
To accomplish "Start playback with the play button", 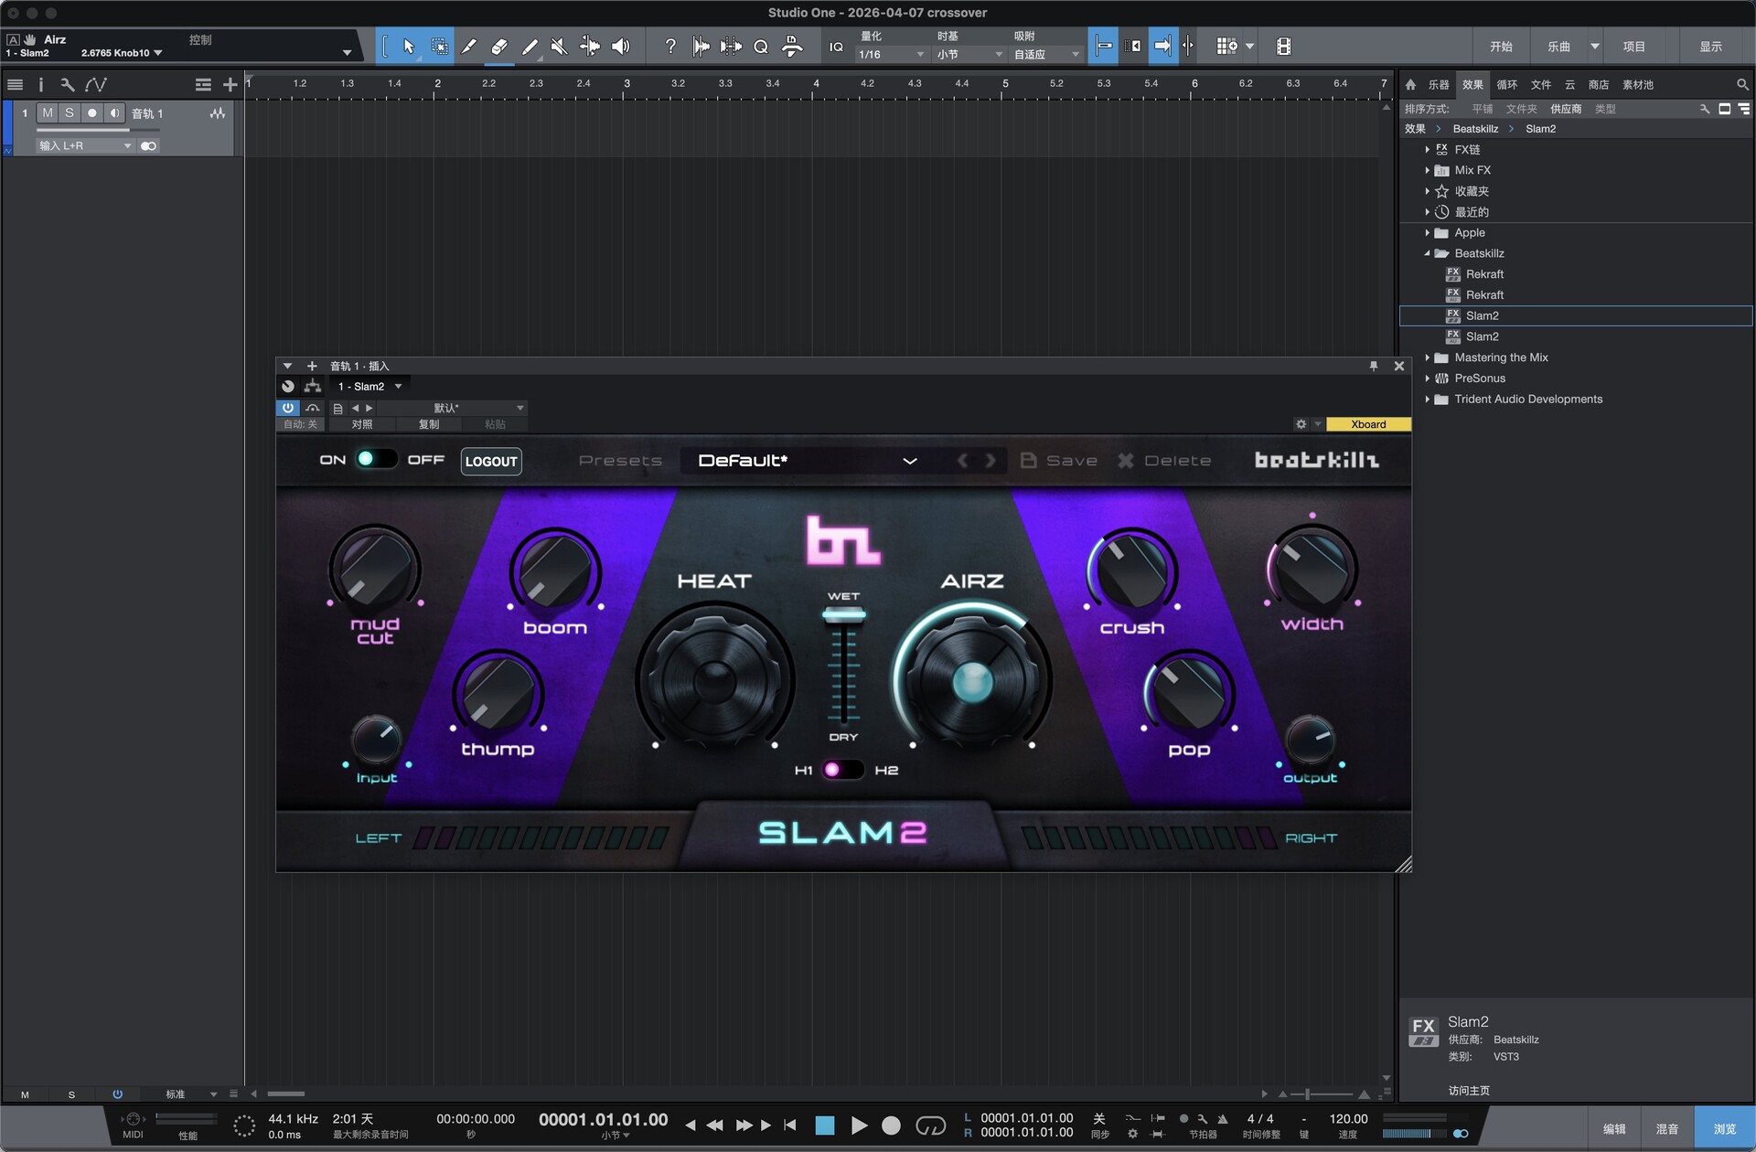I will click(859, 1125).
